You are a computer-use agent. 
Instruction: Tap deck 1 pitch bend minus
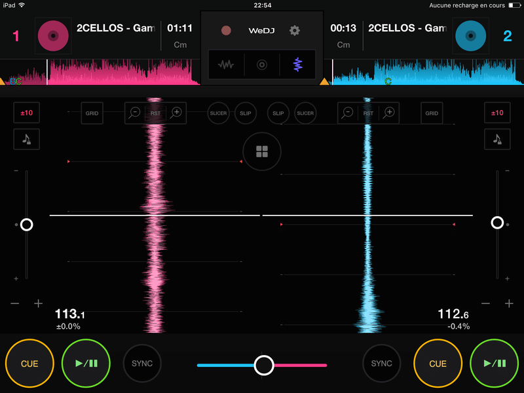pos(15,303)
